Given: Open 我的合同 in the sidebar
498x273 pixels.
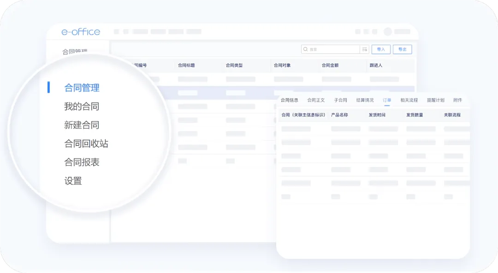Looking at the screenshot, I should (x=82, y=106).
